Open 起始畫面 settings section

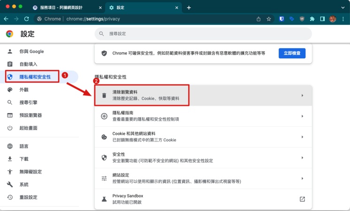(28, 128)
